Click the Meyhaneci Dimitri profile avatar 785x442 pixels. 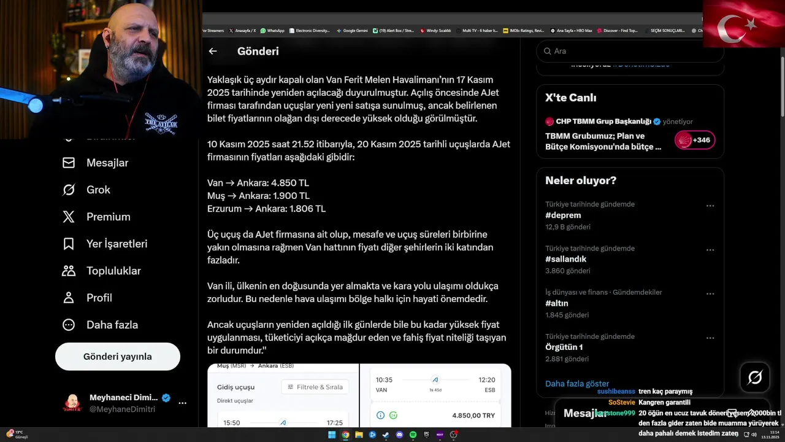pos(72,403)
